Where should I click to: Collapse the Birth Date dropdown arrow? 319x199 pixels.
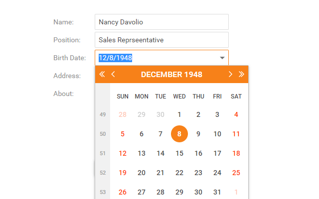tap(222, 58)
